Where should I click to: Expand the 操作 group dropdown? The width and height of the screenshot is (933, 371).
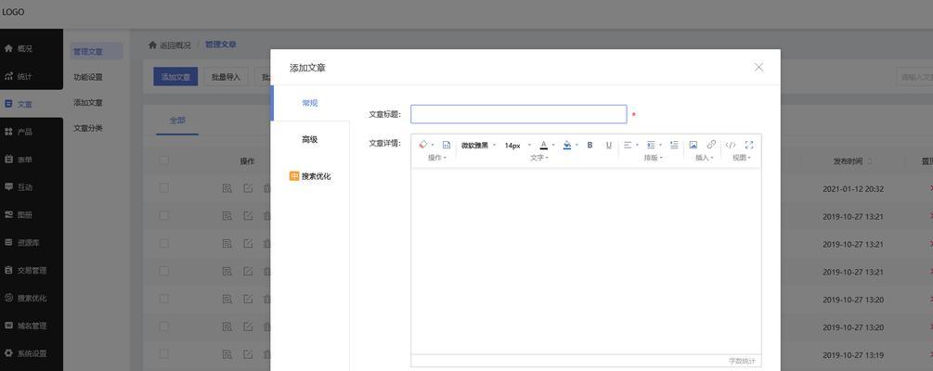tap(437, 158)
